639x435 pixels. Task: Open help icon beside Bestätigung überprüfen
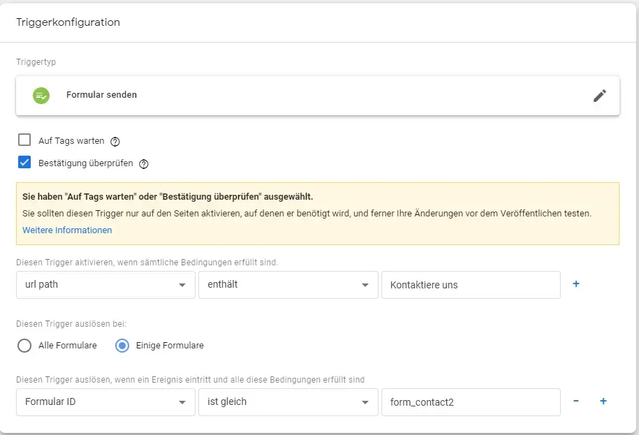144,164
